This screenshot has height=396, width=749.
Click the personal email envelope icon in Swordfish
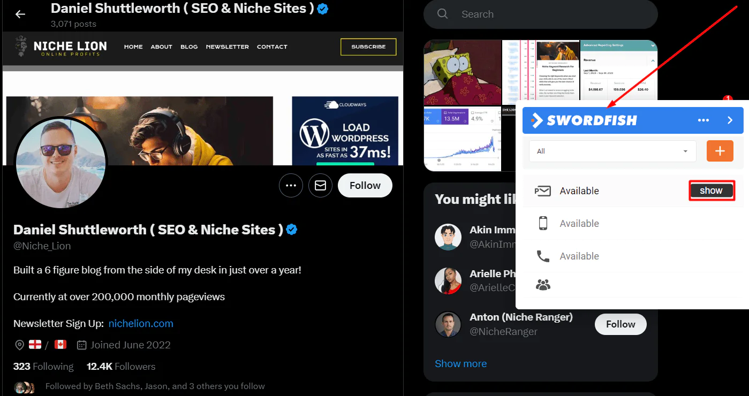pos(543,191)
